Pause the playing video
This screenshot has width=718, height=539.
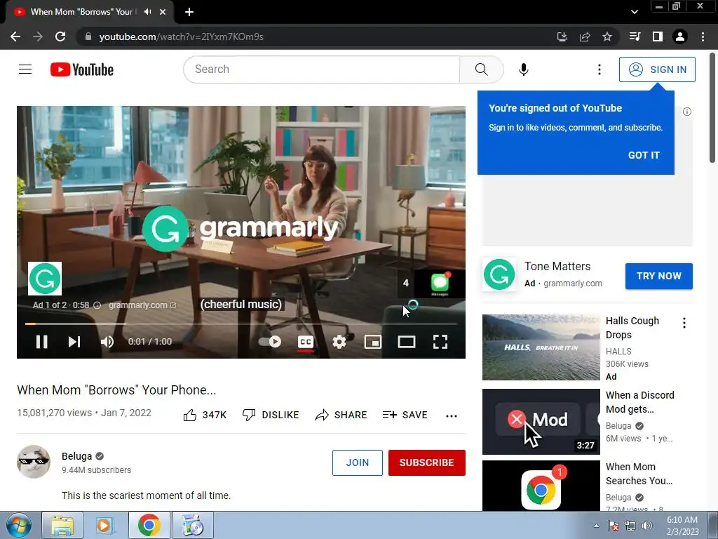(41, 342)
